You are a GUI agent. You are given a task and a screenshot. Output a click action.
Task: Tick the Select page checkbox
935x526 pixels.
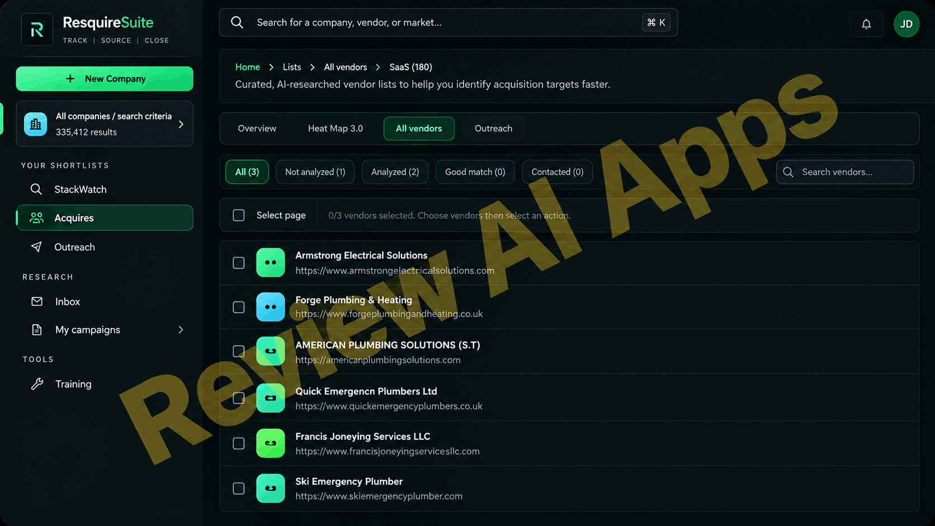(x=239, y=215)
